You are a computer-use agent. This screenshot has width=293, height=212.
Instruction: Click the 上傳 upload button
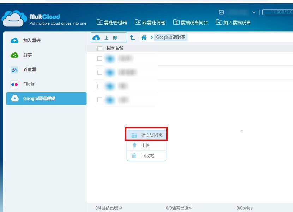(x=109, y=37)
